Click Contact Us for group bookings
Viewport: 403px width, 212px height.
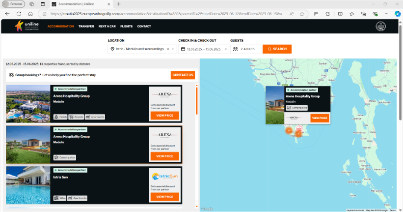(x=183, y=75)
